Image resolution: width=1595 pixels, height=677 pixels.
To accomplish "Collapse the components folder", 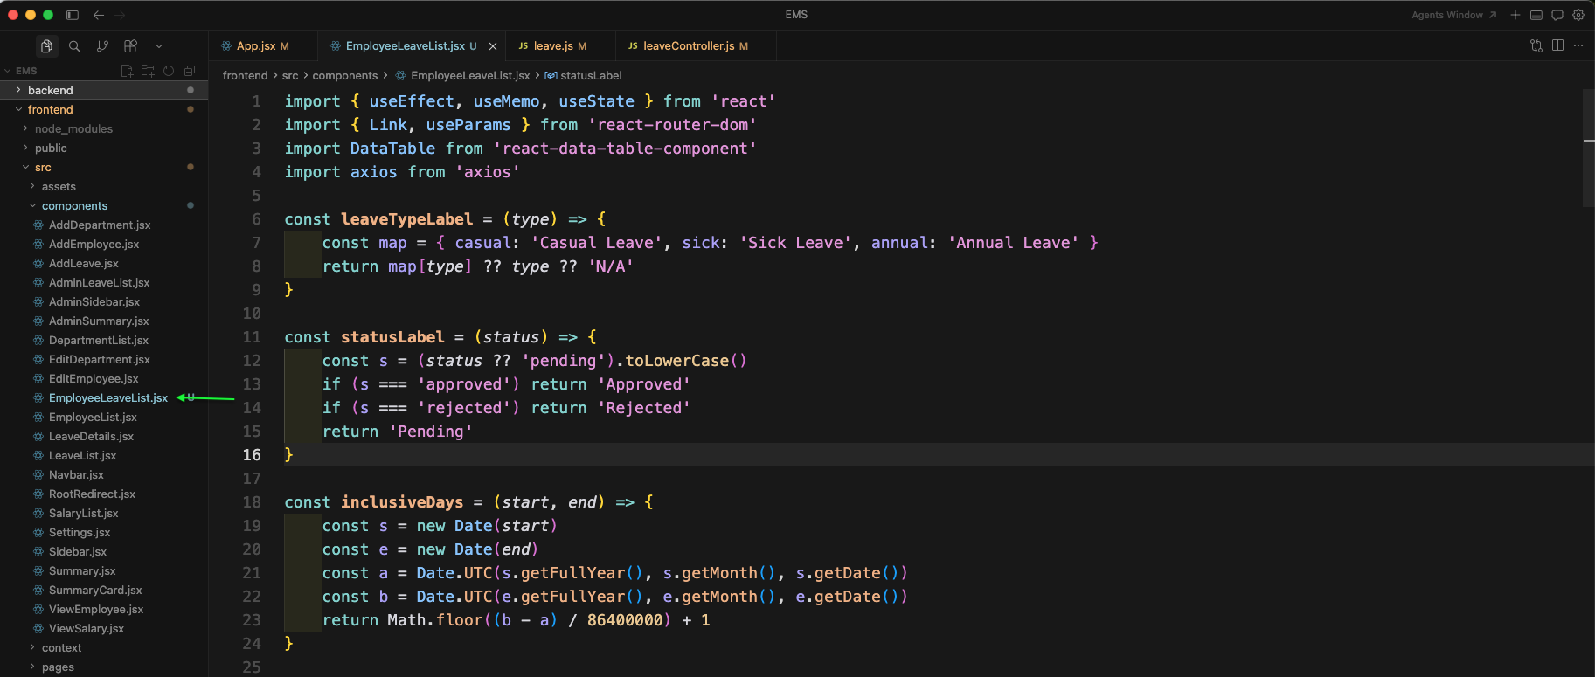I will point(104,205).
